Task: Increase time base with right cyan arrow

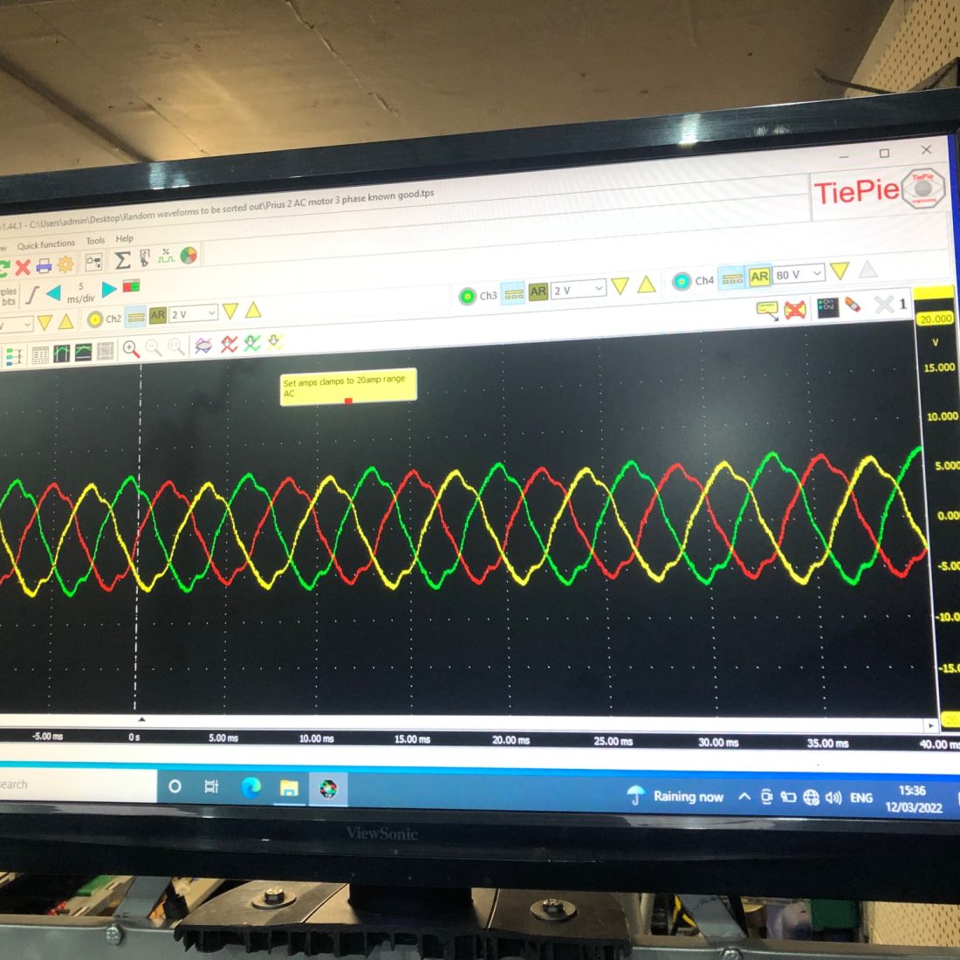Action: pos(109,289)
